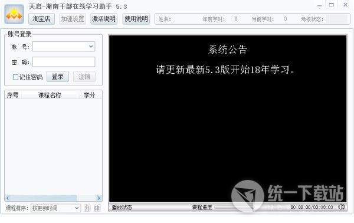Click the 请更新最新5.3版 announcement text
The width and height of the screenshot is (354, 223).
coord(225,70)
